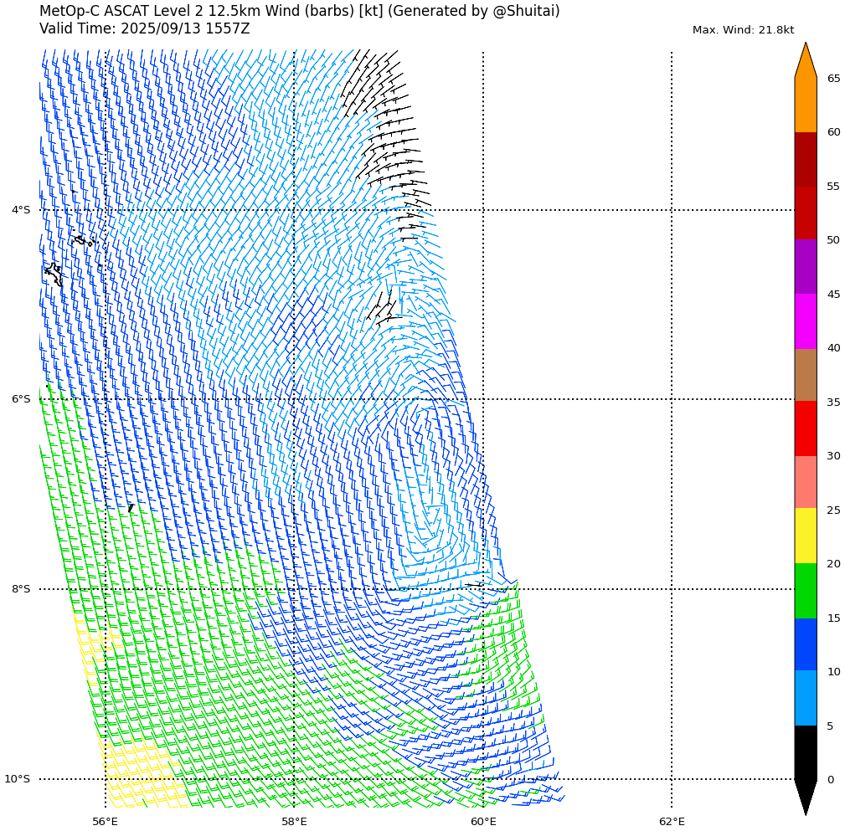Click the 10°S latitude label
This screenshot has height=831, width=845.
(x=18, y=779)
